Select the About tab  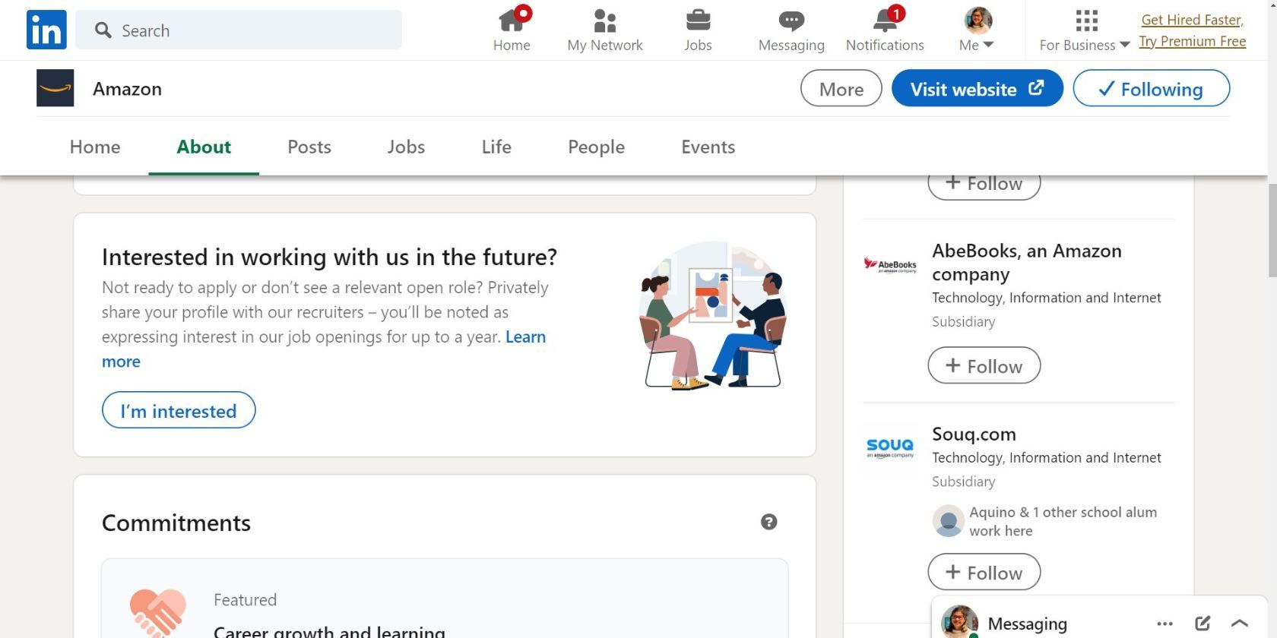[x=204, y=147]
